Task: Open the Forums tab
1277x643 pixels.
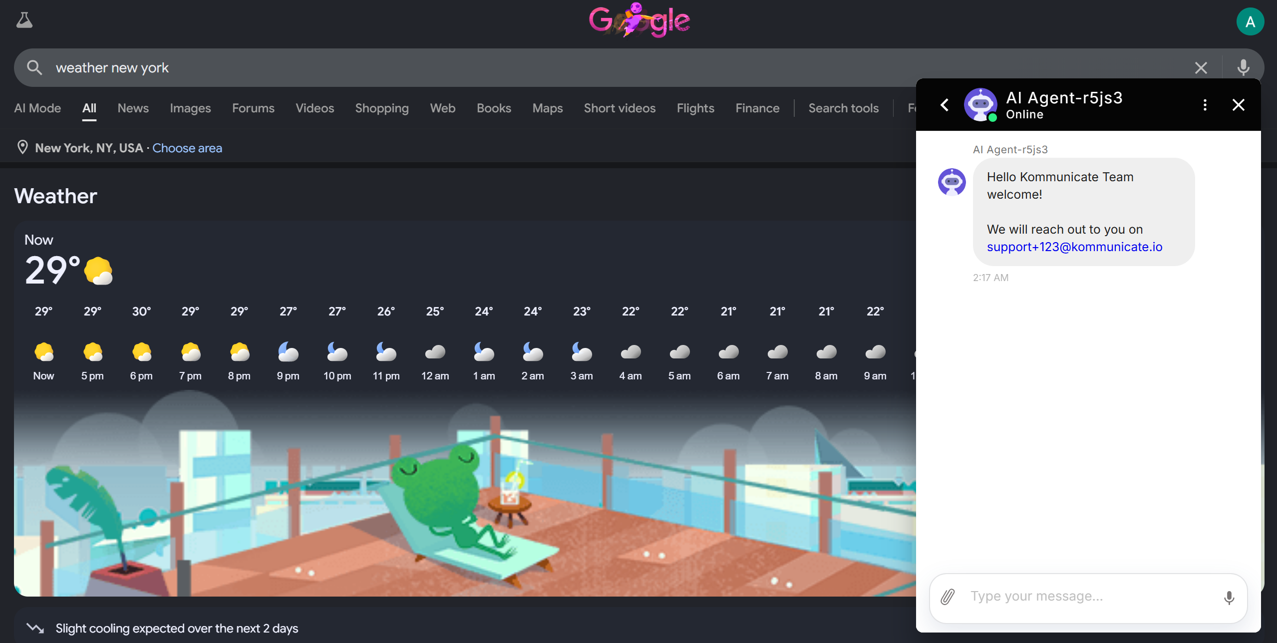Action: point(253,108)
